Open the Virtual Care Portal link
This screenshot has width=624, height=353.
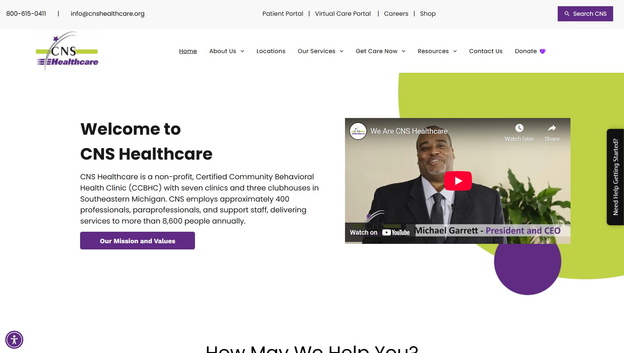coord(343,14)
